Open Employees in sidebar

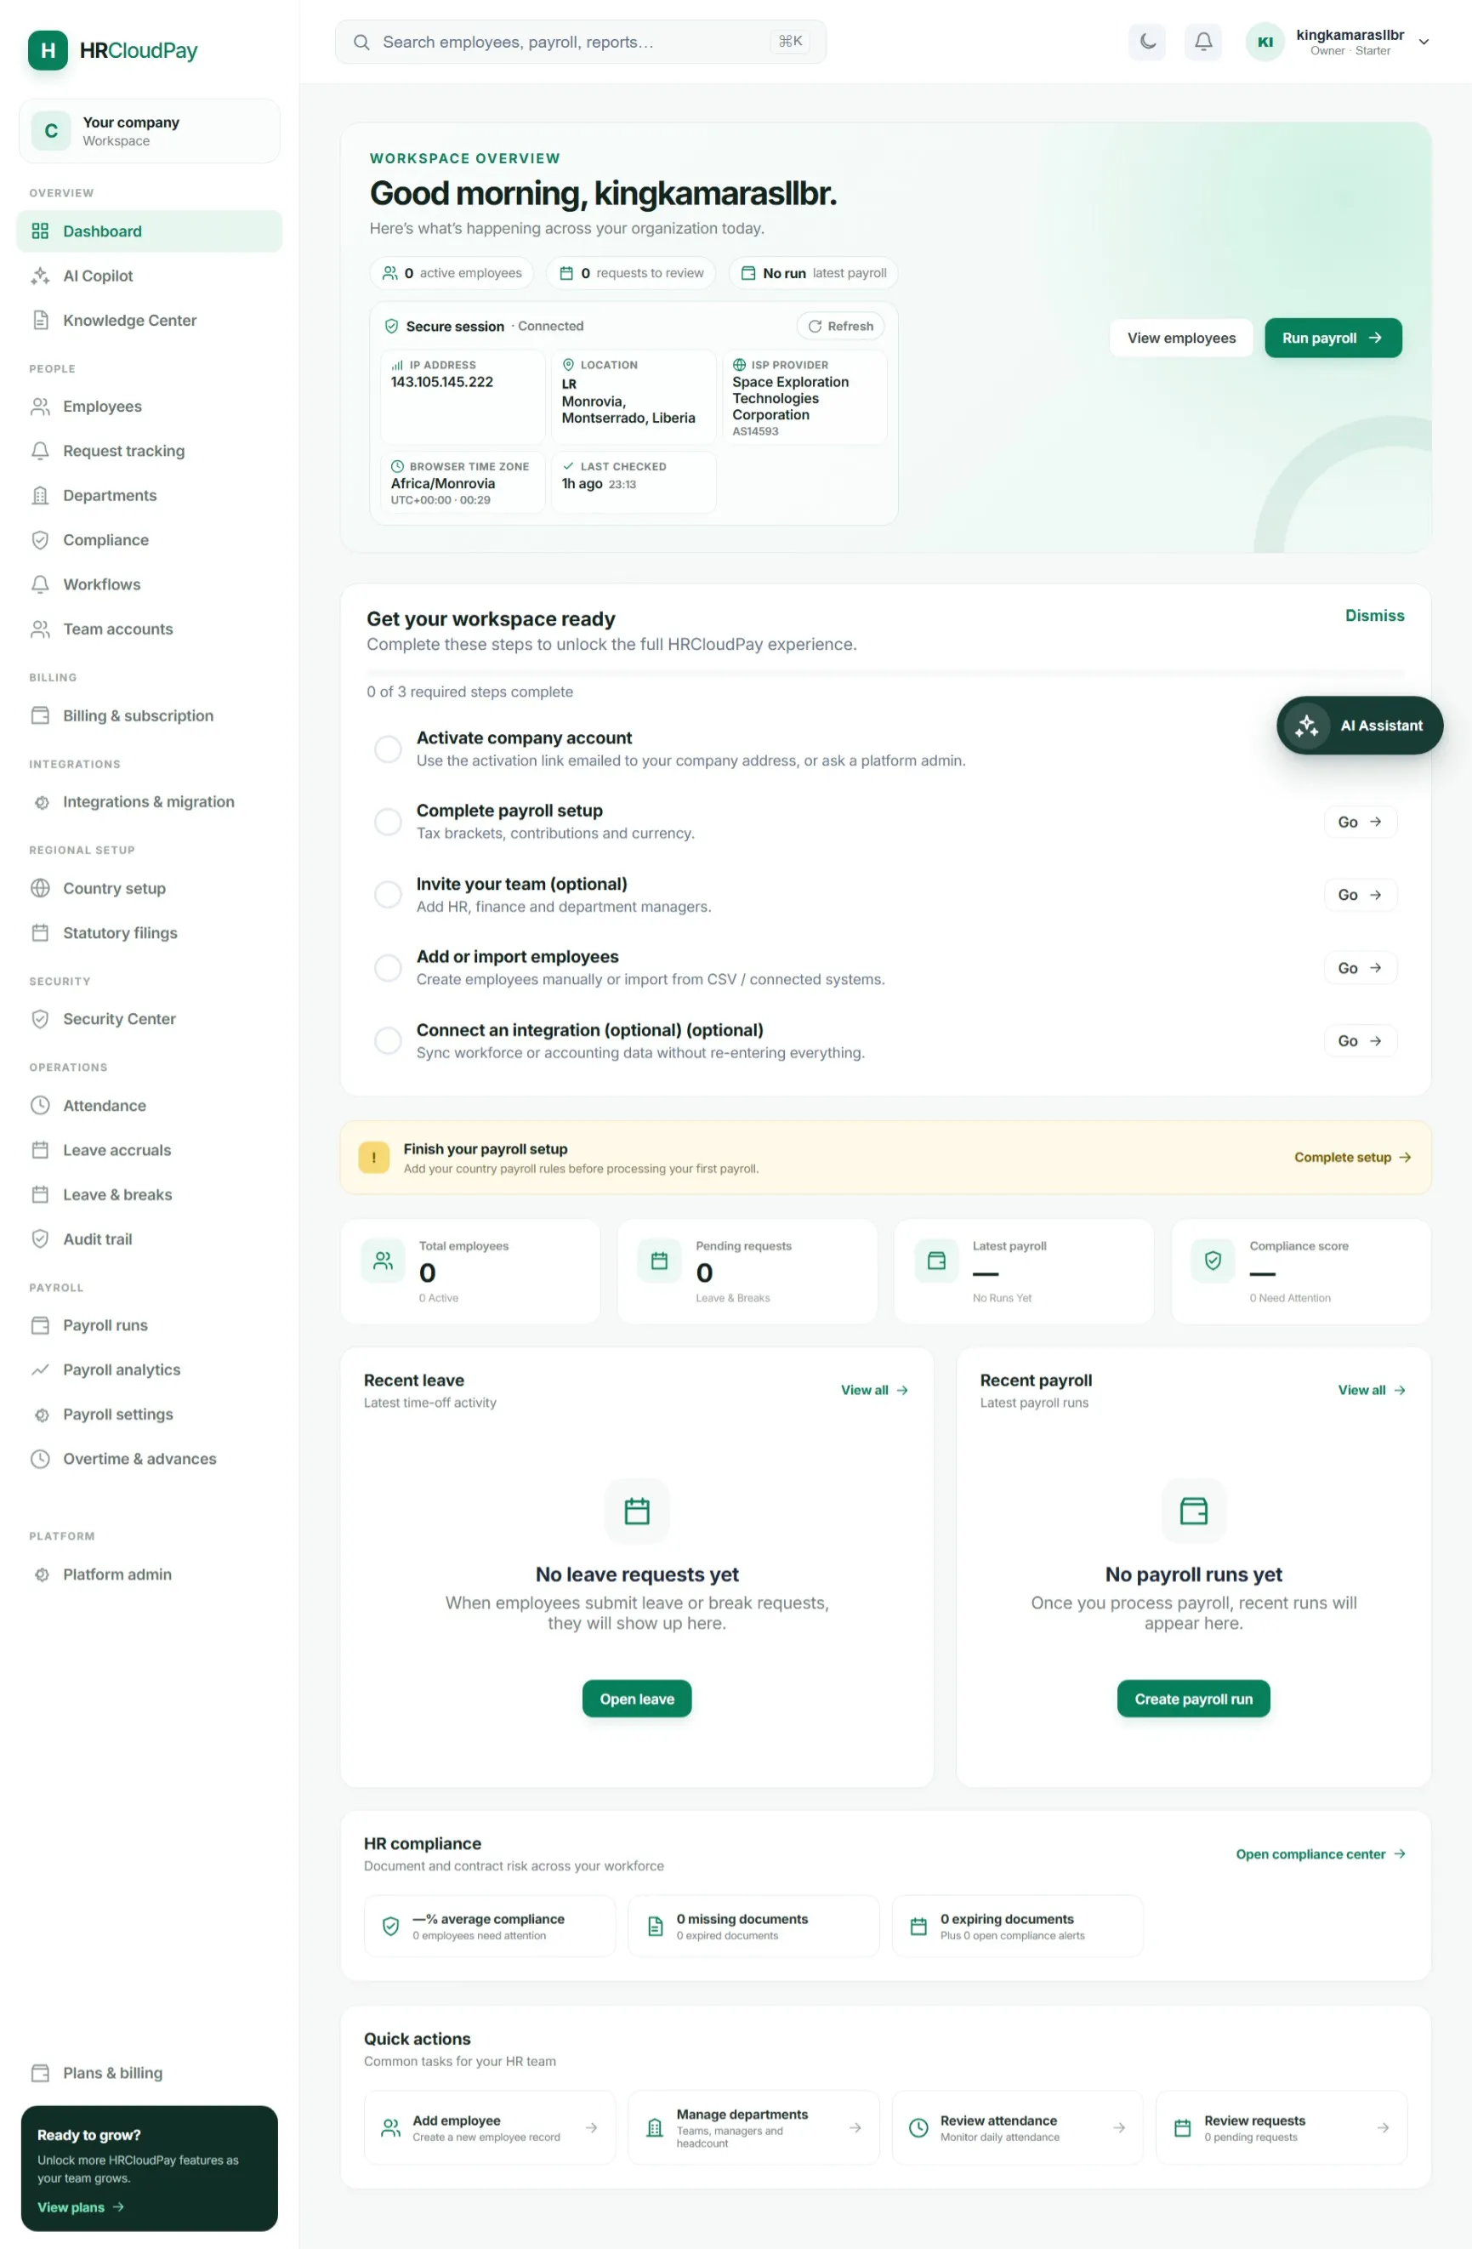(150, 407)
